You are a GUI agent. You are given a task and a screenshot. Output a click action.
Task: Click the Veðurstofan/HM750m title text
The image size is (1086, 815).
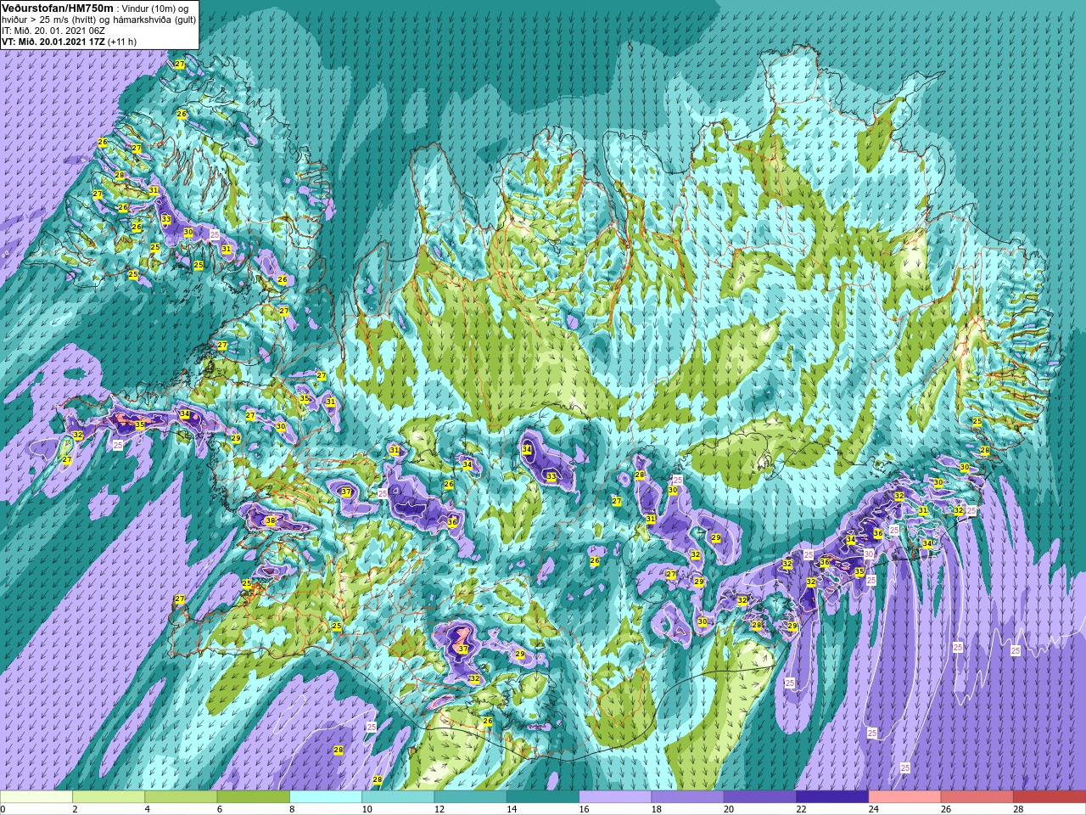pos(59,8)
